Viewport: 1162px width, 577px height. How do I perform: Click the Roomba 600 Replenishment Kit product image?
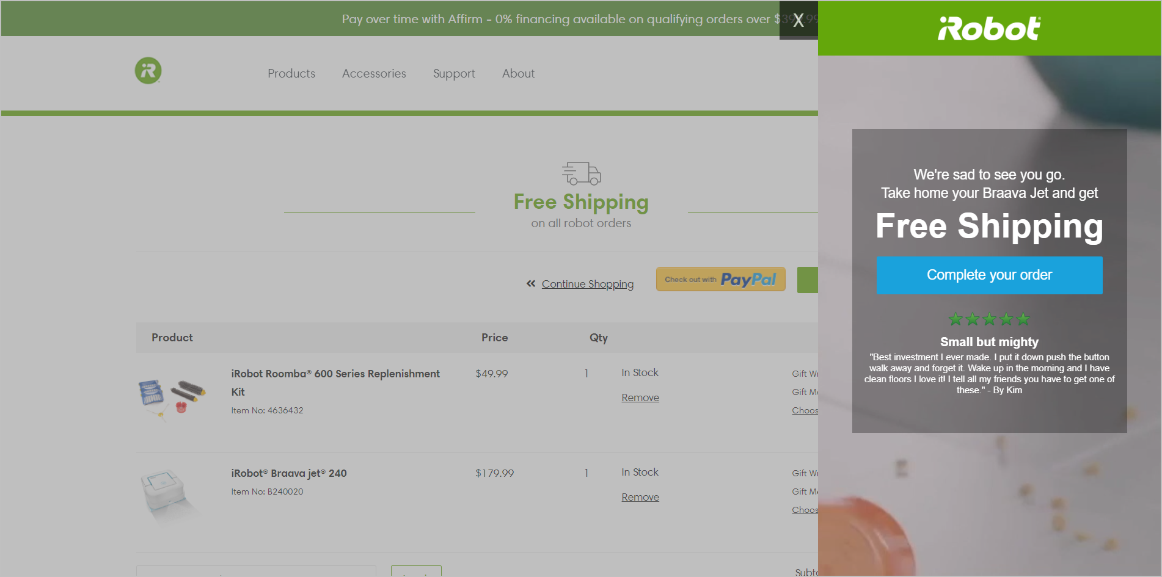174,397
